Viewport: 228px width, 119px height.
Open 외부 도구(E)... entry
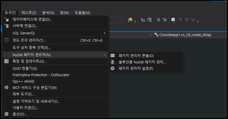point(55,94)
